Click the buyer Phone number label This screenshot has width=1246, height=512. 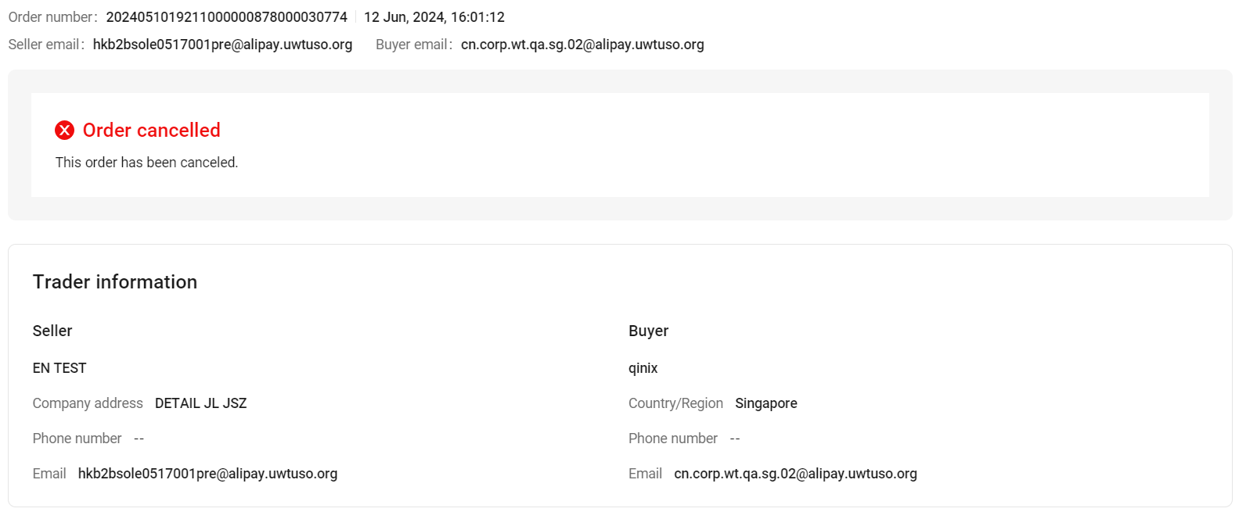[672, 439]
